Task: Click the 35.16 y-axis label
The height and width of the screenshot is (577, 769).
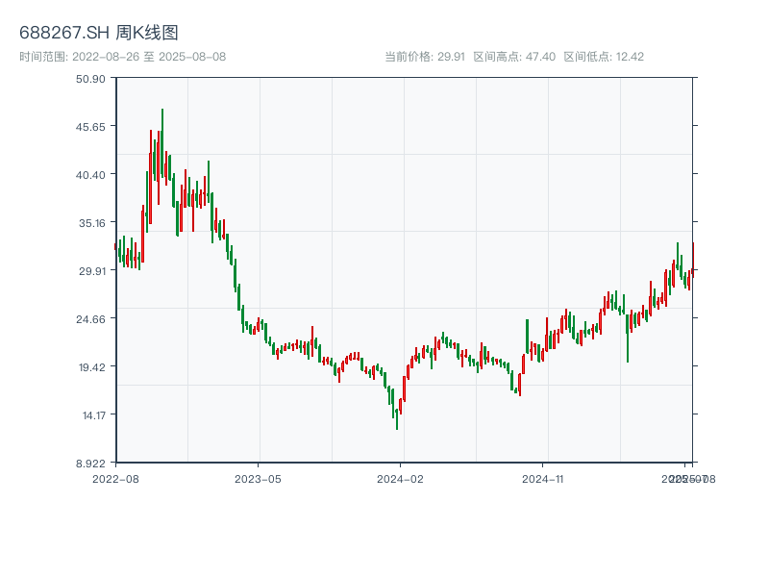Action: click(x=91, y=223)
